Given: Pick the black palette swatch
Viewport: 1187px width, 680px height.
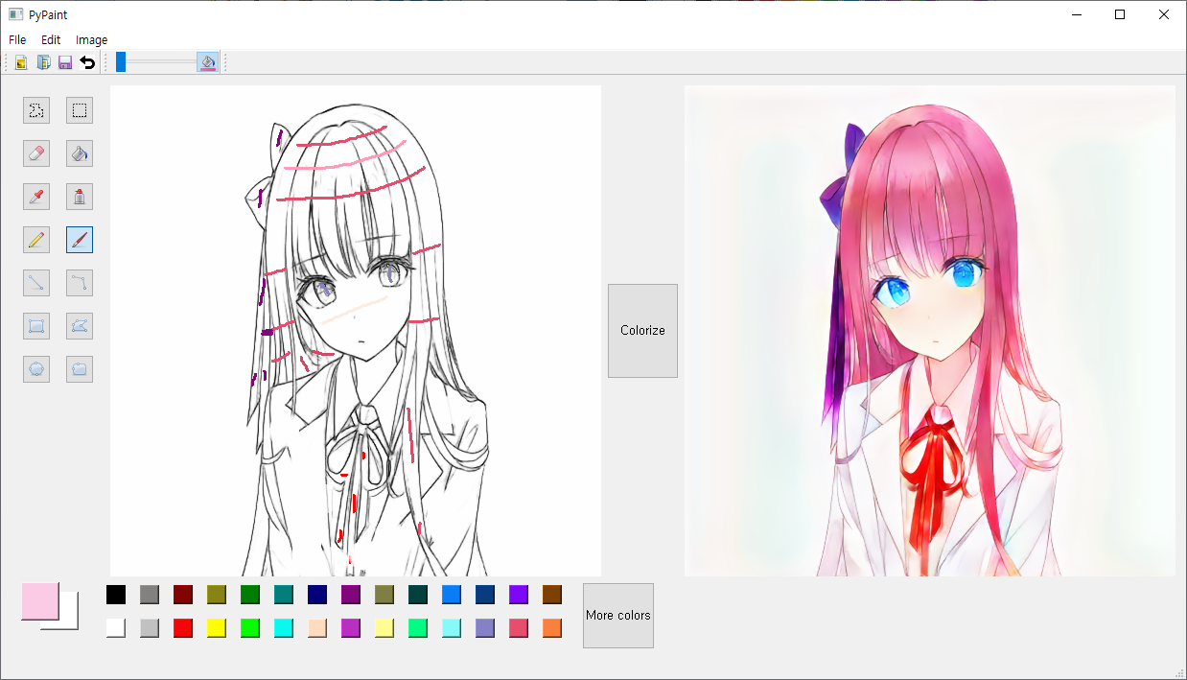Looking at the screenshot, I should [116, 595].
